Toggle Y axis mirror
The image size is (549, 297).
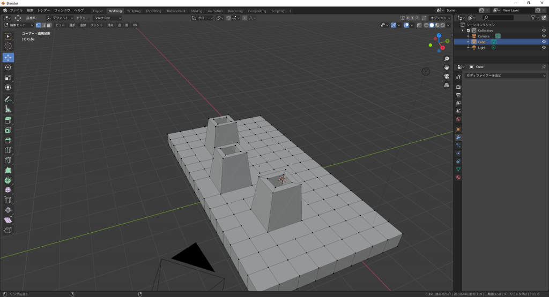tap(412, 18)
